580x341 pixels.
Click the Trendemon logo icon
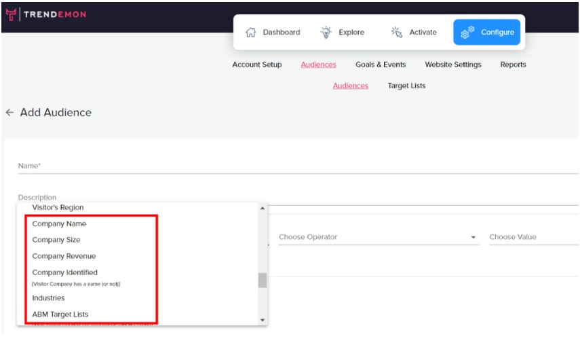[11, 14]
